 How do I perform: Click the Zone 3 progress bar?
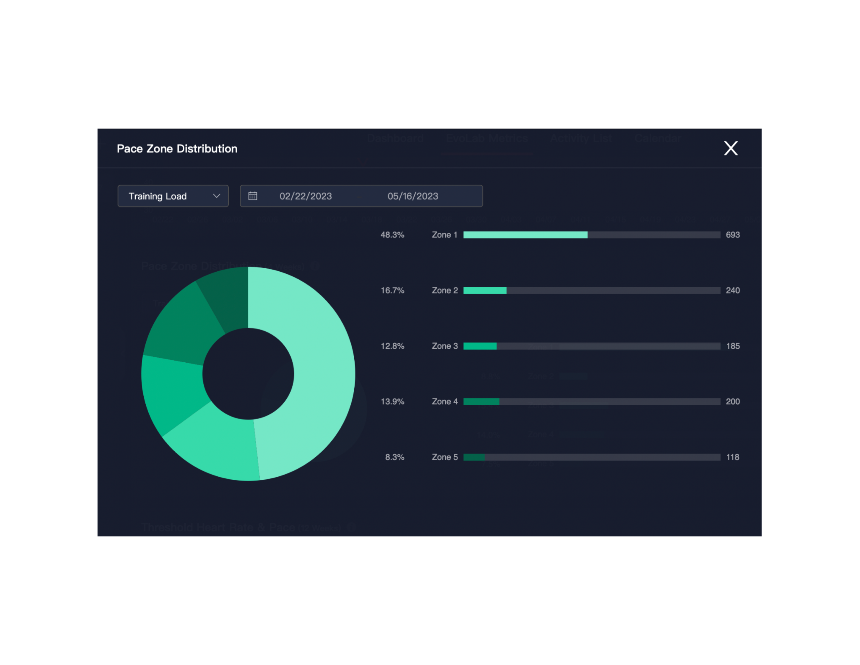point(592,346)
